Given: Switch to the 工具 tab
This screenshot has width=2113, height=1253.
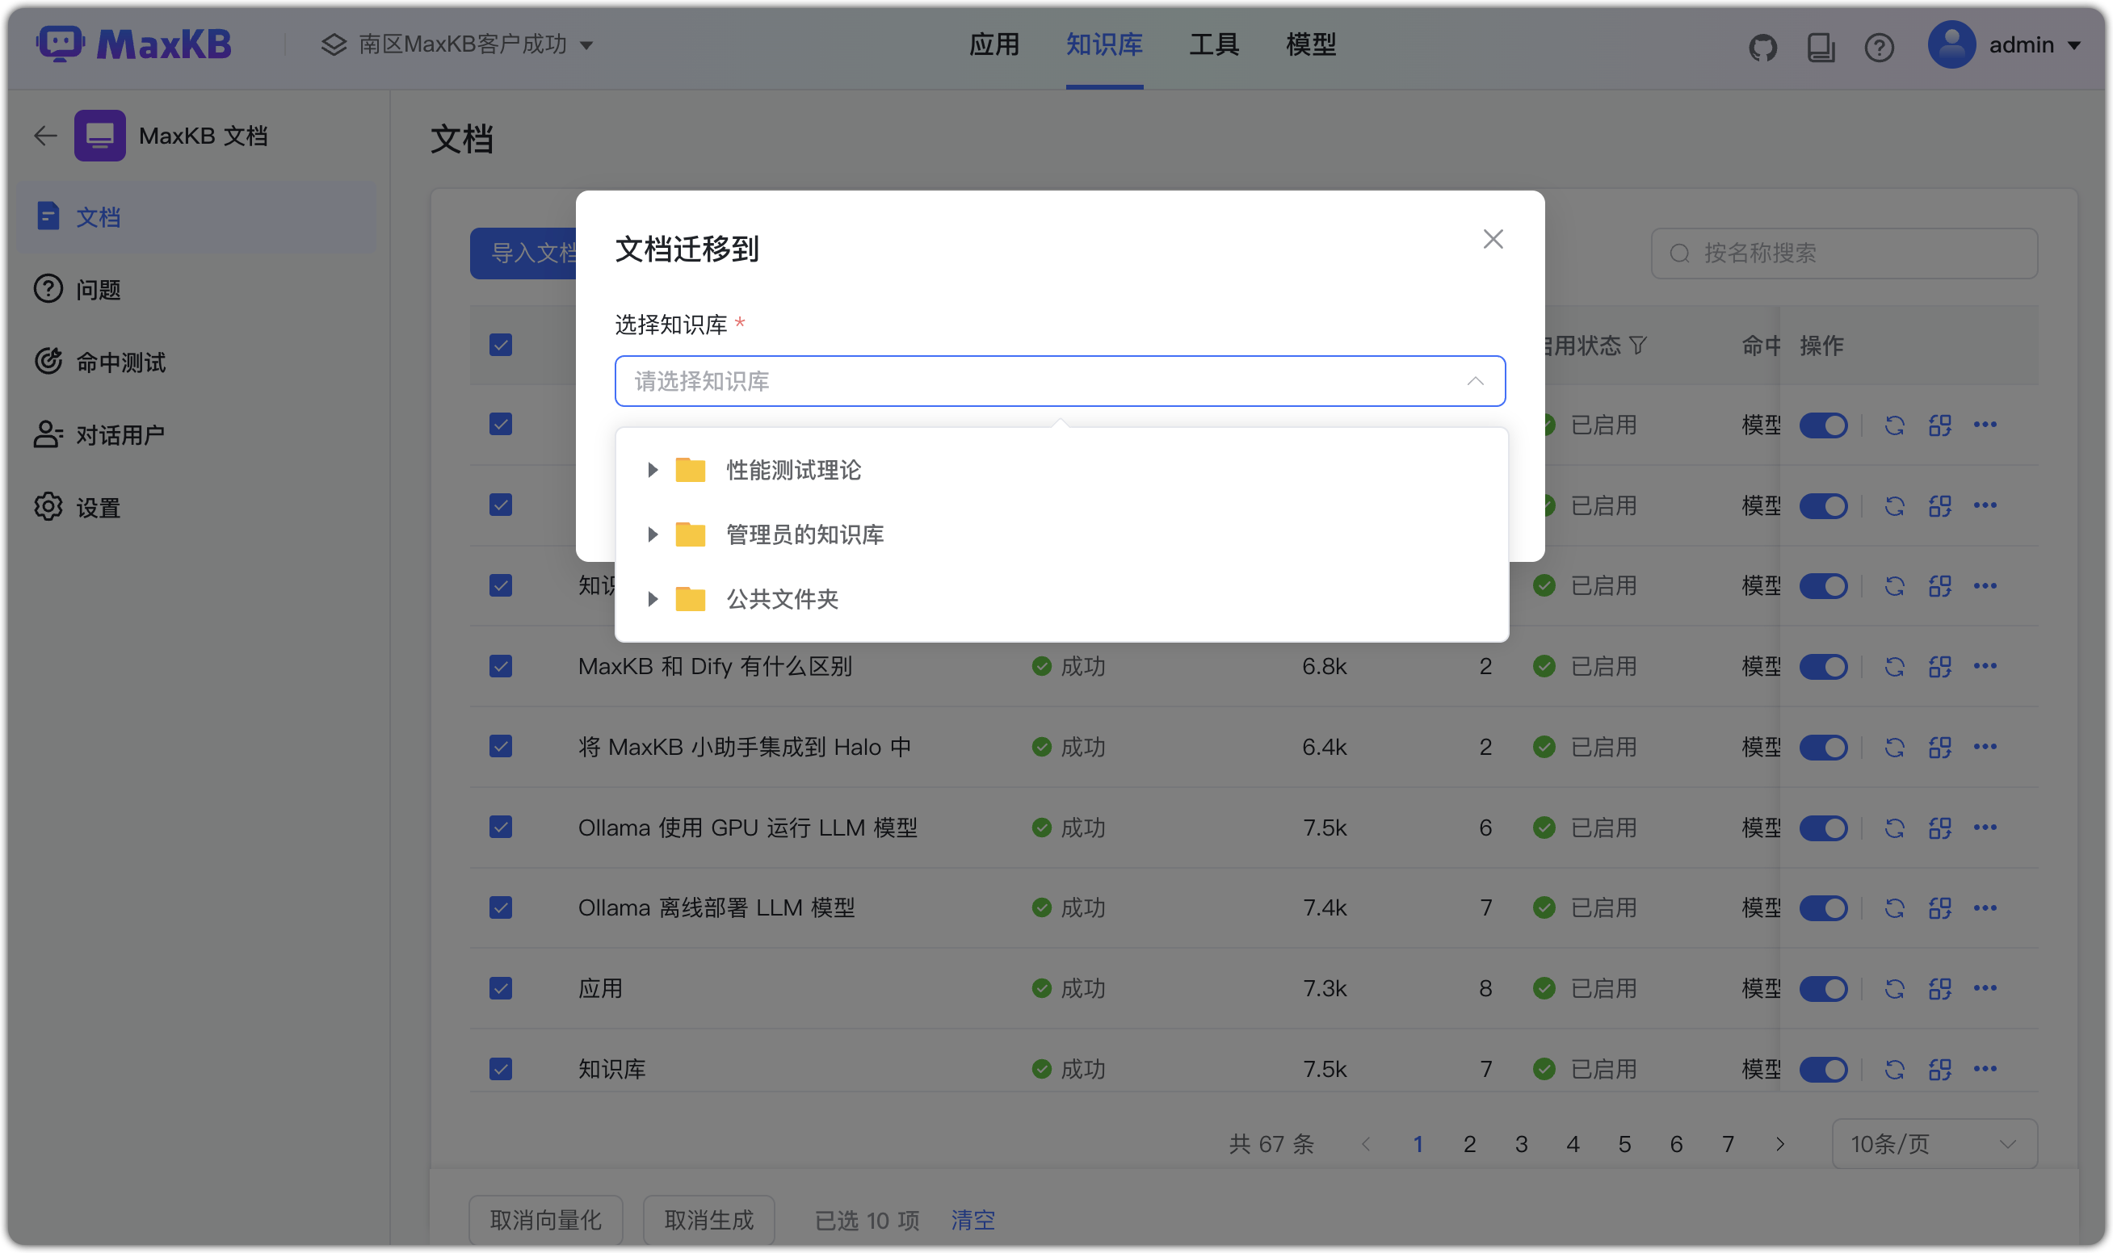Looking at the screenshot, I should (1213, 44).
